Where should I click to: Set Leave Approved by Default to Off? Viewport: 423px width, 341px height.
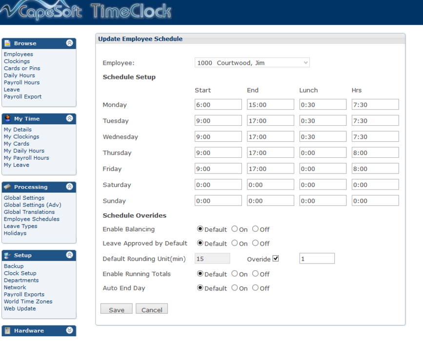coord(255,243)
